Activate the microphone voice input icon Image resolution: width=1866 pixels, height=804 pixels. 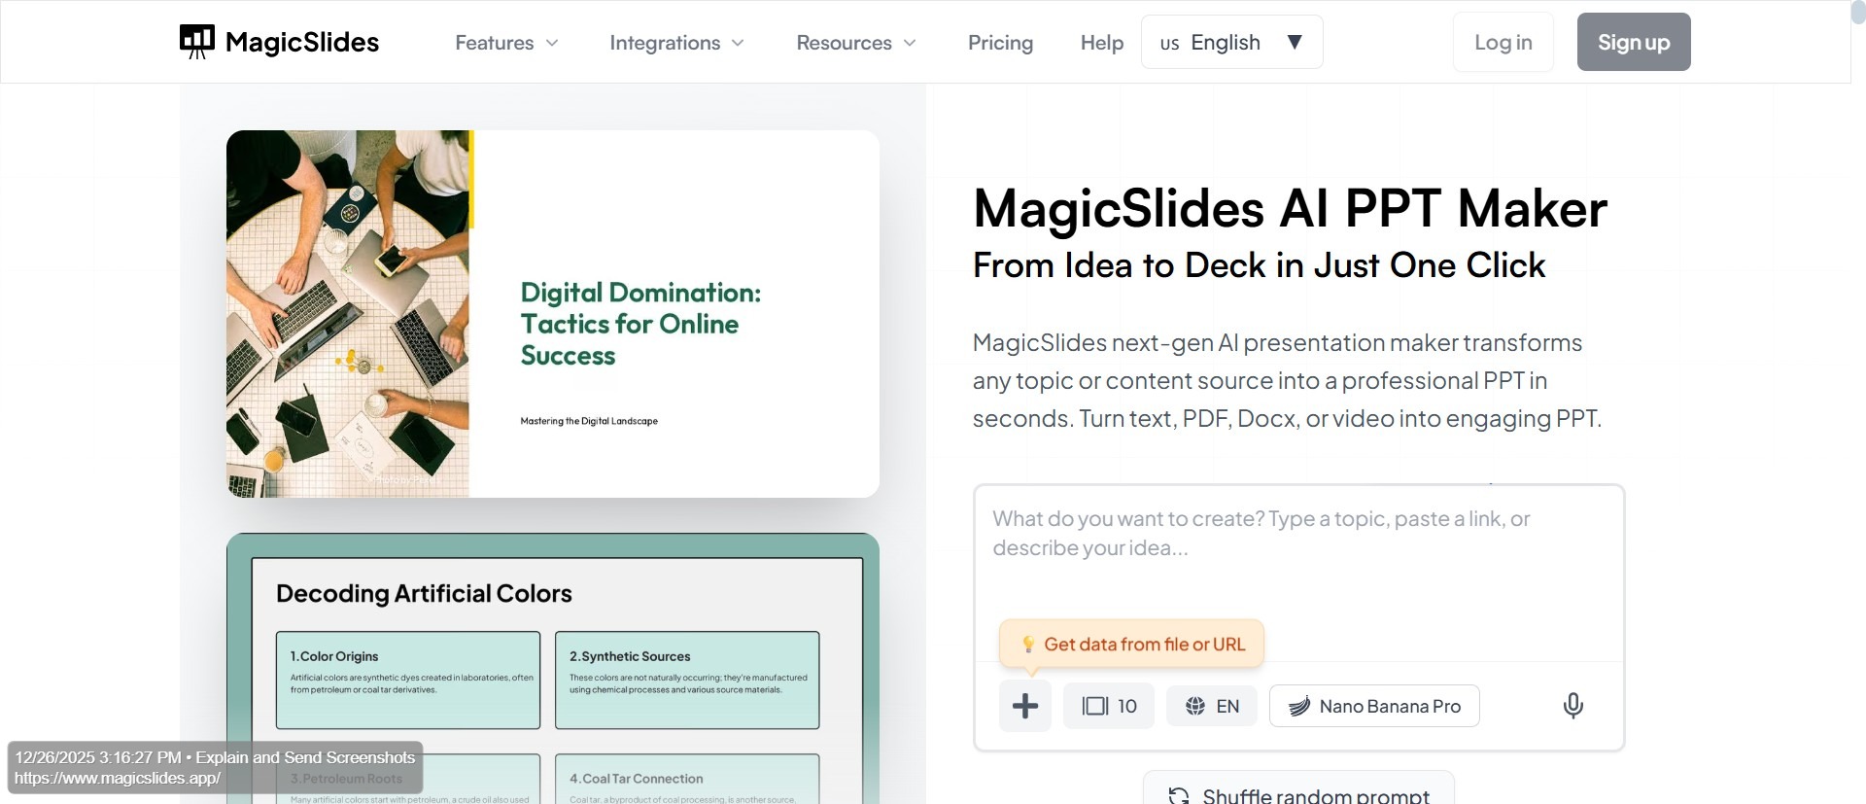coord(1573,706)
